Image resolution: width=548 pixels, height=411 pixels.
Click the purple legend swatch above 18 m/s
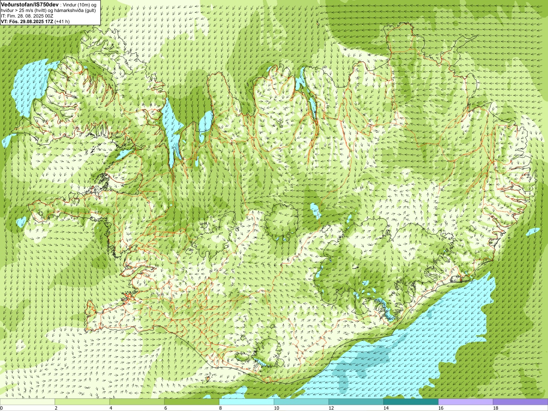(x=521, y=402)
